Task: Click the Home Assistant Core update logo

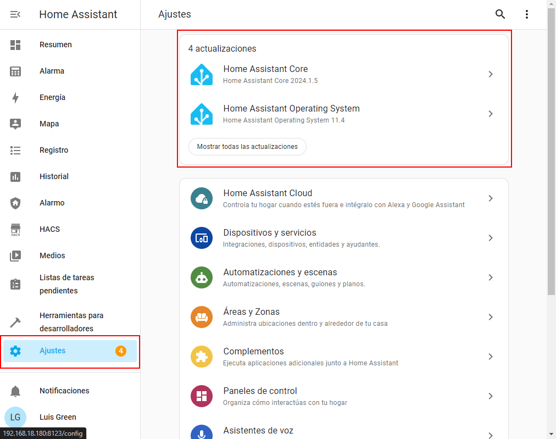Action: tap(202, 75)
